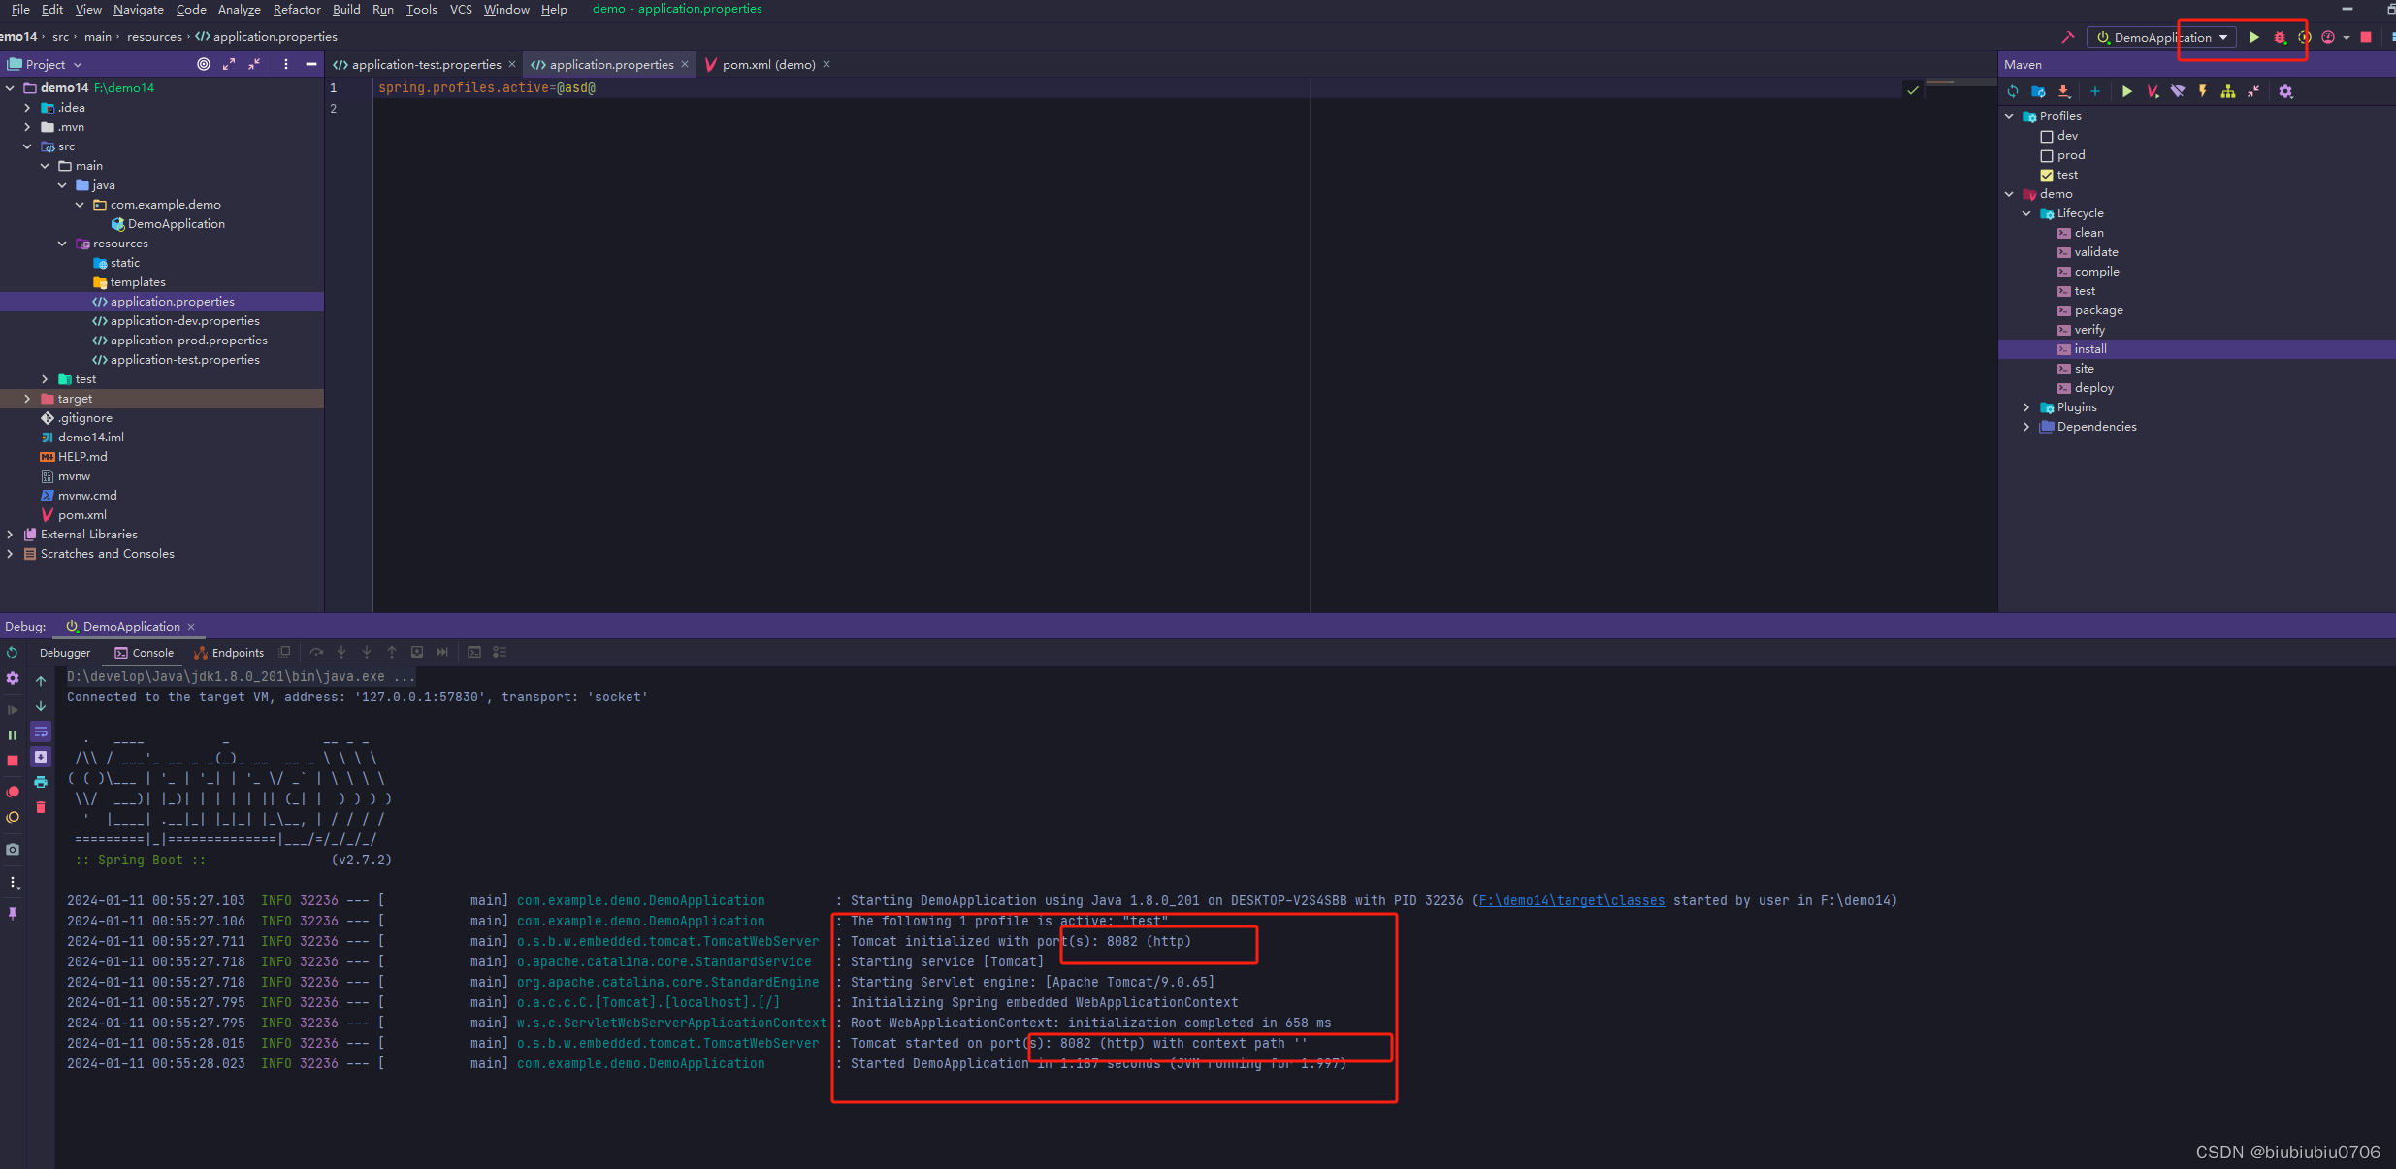
Task: Open the Run menu
Action: (x=382, y=10)
